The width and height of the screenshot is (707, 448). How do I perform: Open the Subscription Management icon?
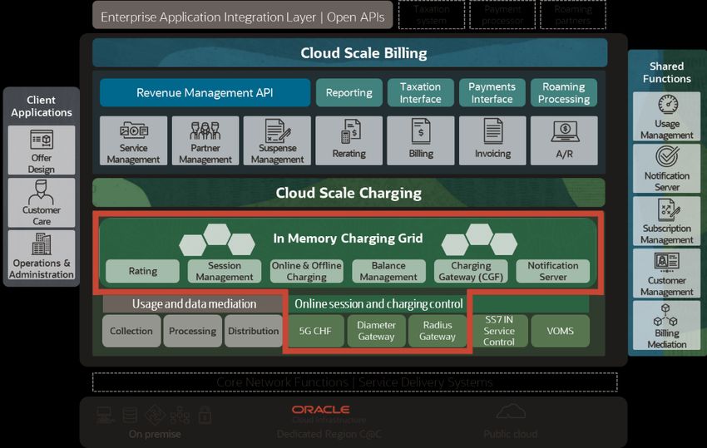(668, 209)
